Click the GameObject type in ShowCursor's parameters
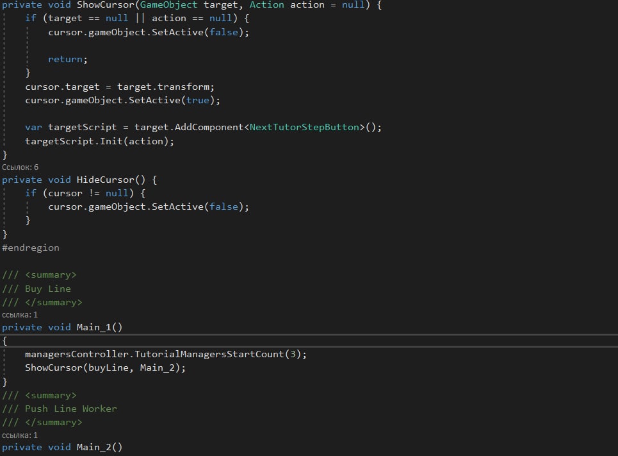 (x=168, y=5)
